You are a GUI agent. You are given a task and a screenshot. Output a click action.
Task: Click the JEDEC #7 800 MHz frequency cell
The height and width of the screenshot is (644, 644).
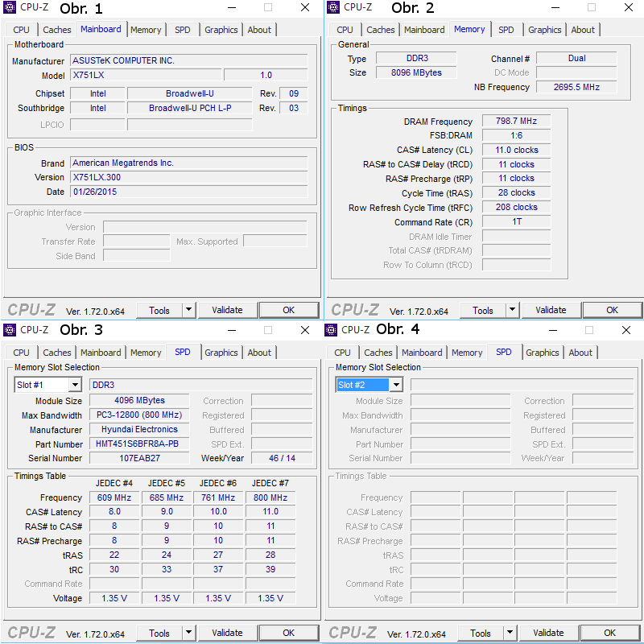270,497
